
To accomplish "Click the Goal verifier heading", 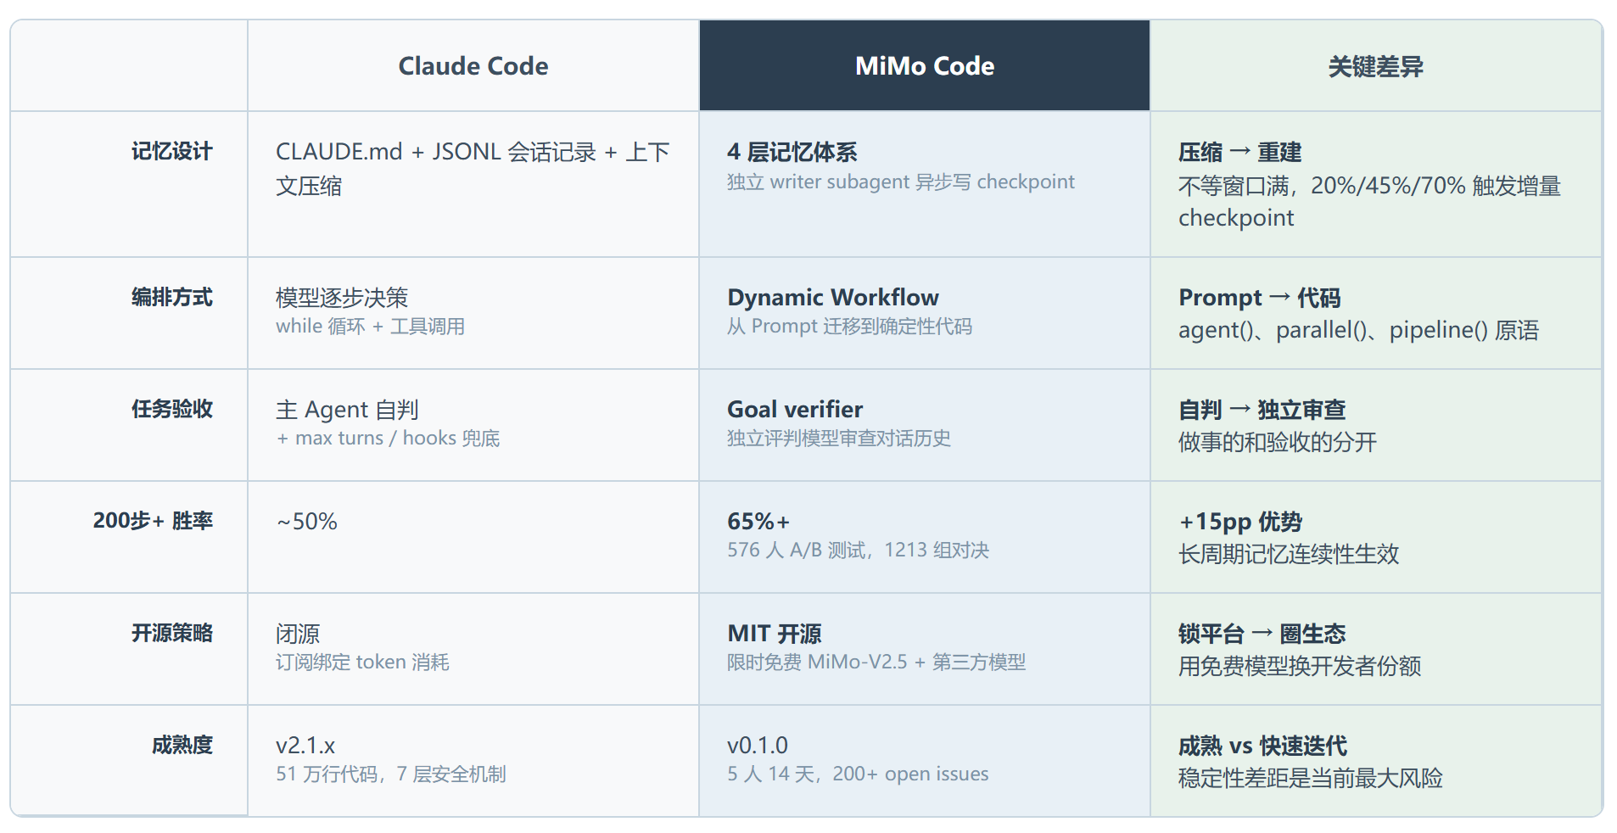I will coord(795,410).
